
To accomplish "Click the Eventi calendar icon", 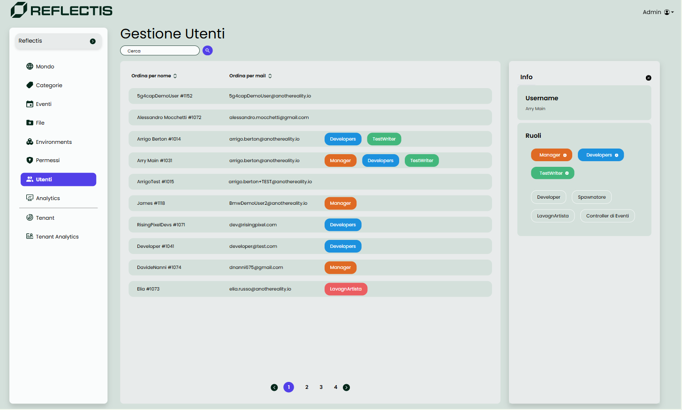I will click(x=30, y=104).
